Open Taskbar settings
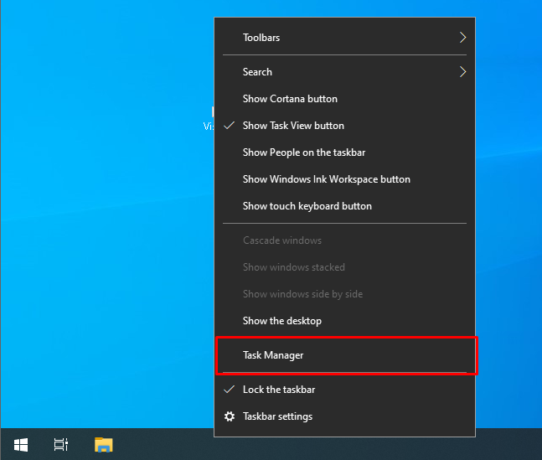 tap(344, 416)
